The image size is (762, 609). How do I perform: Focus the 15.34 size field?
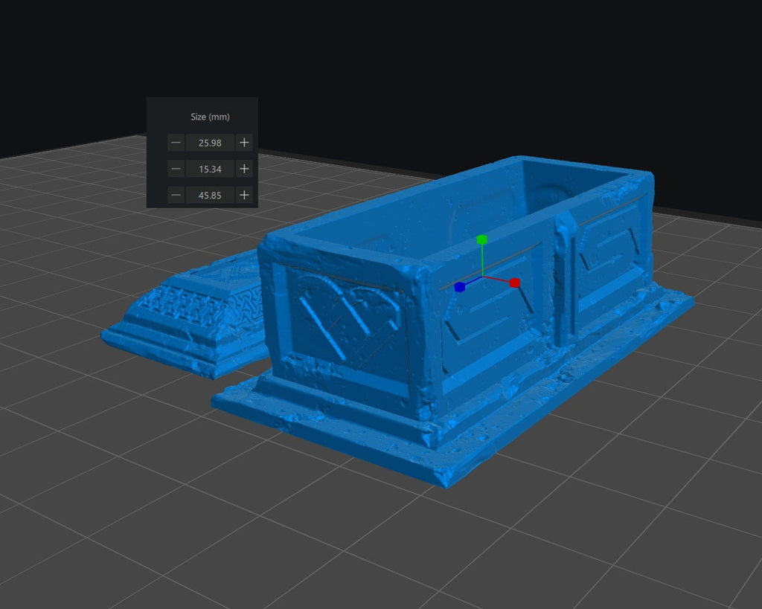(210, 169)
